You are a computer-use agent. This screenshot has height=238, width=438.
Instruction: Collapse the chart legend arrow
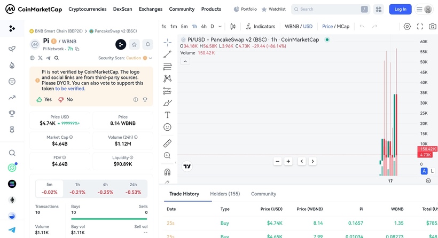pyautogui.click(x=185, y=61)
